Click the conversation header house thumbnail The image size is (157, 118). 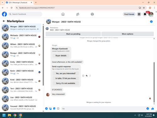[49, 21]
